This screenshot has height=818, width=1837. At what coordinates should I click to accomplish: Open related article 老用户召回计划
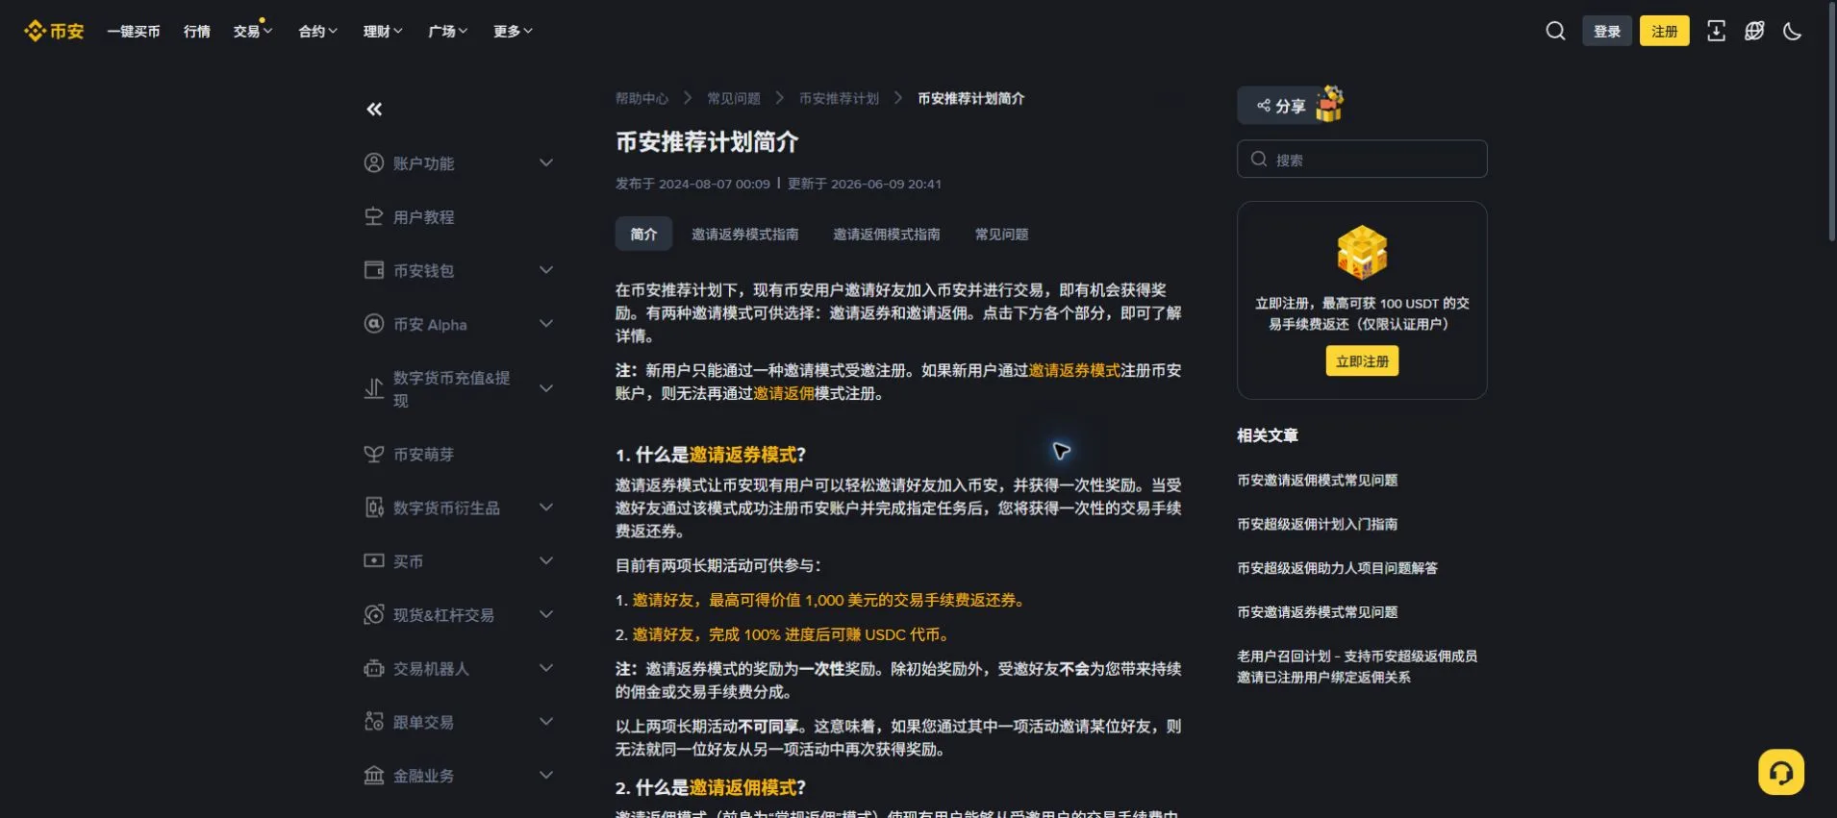point(1357,666)
